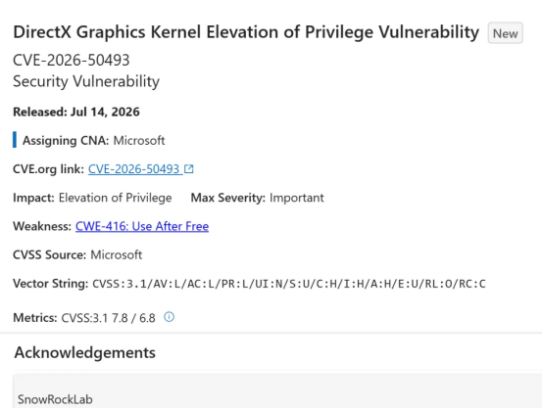Click the external link icon beside CVE link
The image size is (542, 409).
pyautogui.click(x=189, y=168)
